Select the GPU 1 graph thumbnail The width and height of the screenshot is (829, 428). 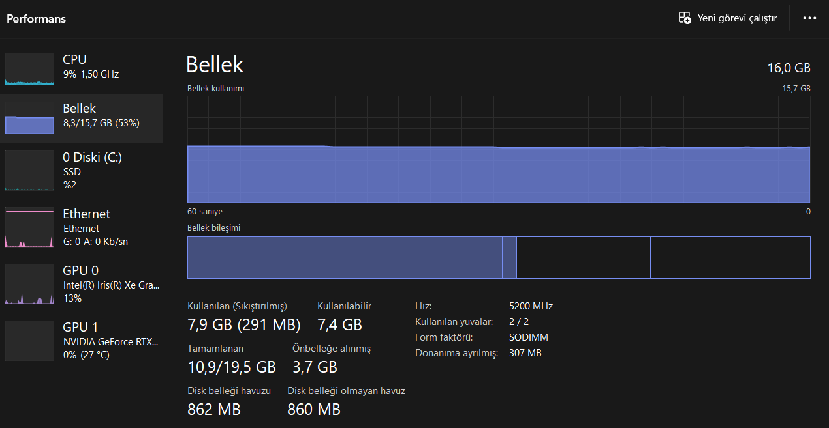(29, 341)
